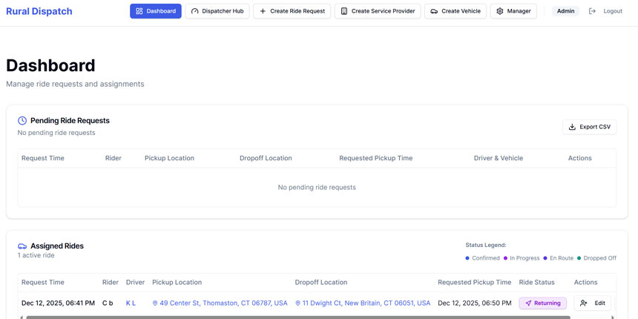The image size is (638, 319).
Task: Click pickup time Dec 12, 2025, 06:50 PM
Action: [475, 303]
